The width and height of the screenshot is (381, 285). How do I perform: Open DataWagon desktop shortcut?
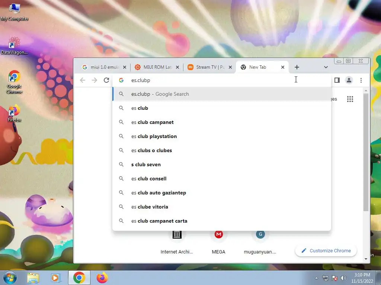15,46
